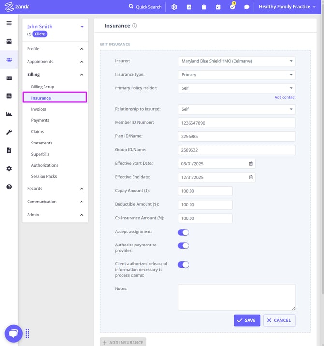The height and width of the screenshot is (346, 324).
Task: Expand the Insurance type dropdown
Action: [236, 75]
